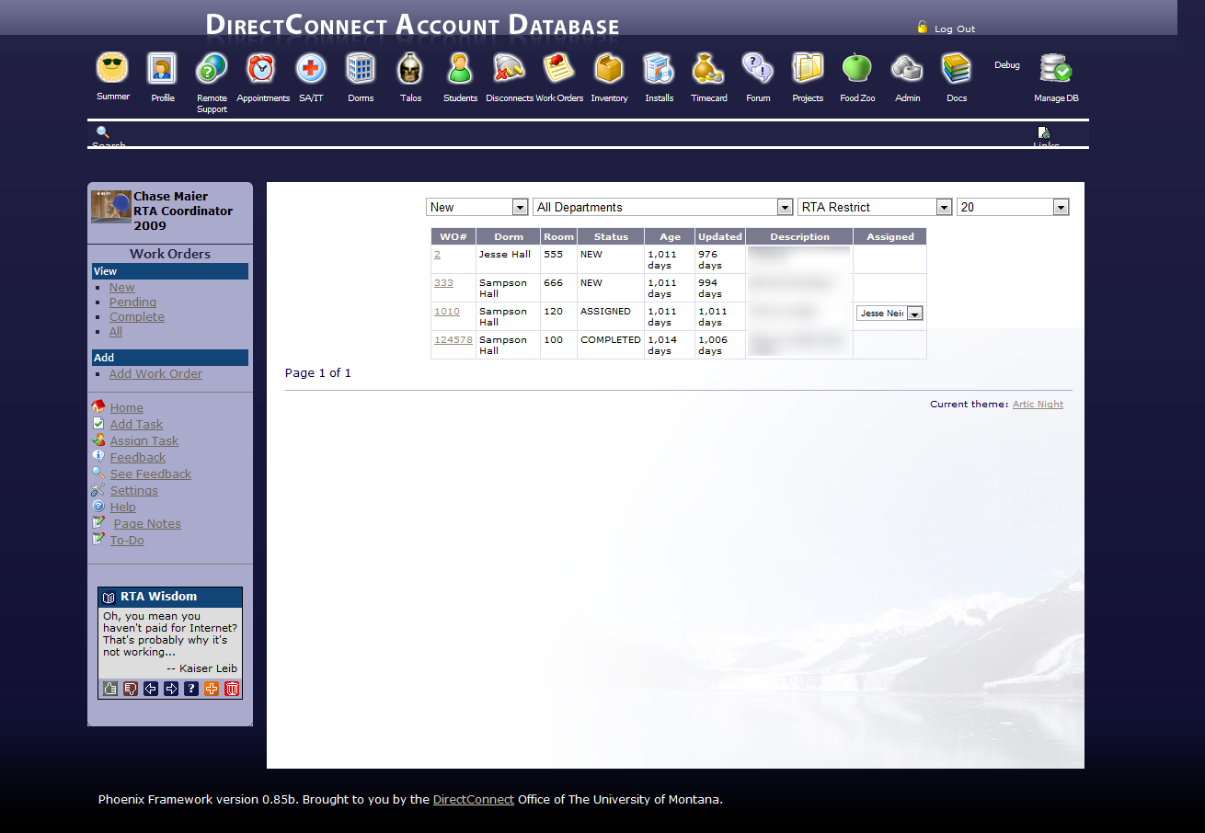
Task: Open Appointments alarm clock icon
Action: [261, 68]
